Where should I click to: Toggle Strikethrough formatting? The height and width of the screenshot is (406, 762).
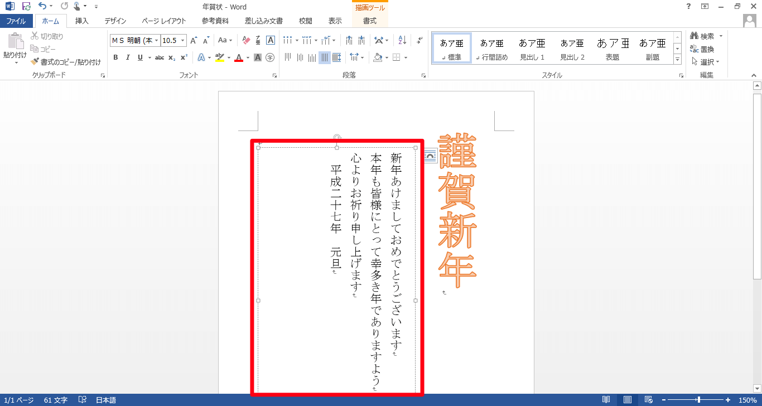160,57
